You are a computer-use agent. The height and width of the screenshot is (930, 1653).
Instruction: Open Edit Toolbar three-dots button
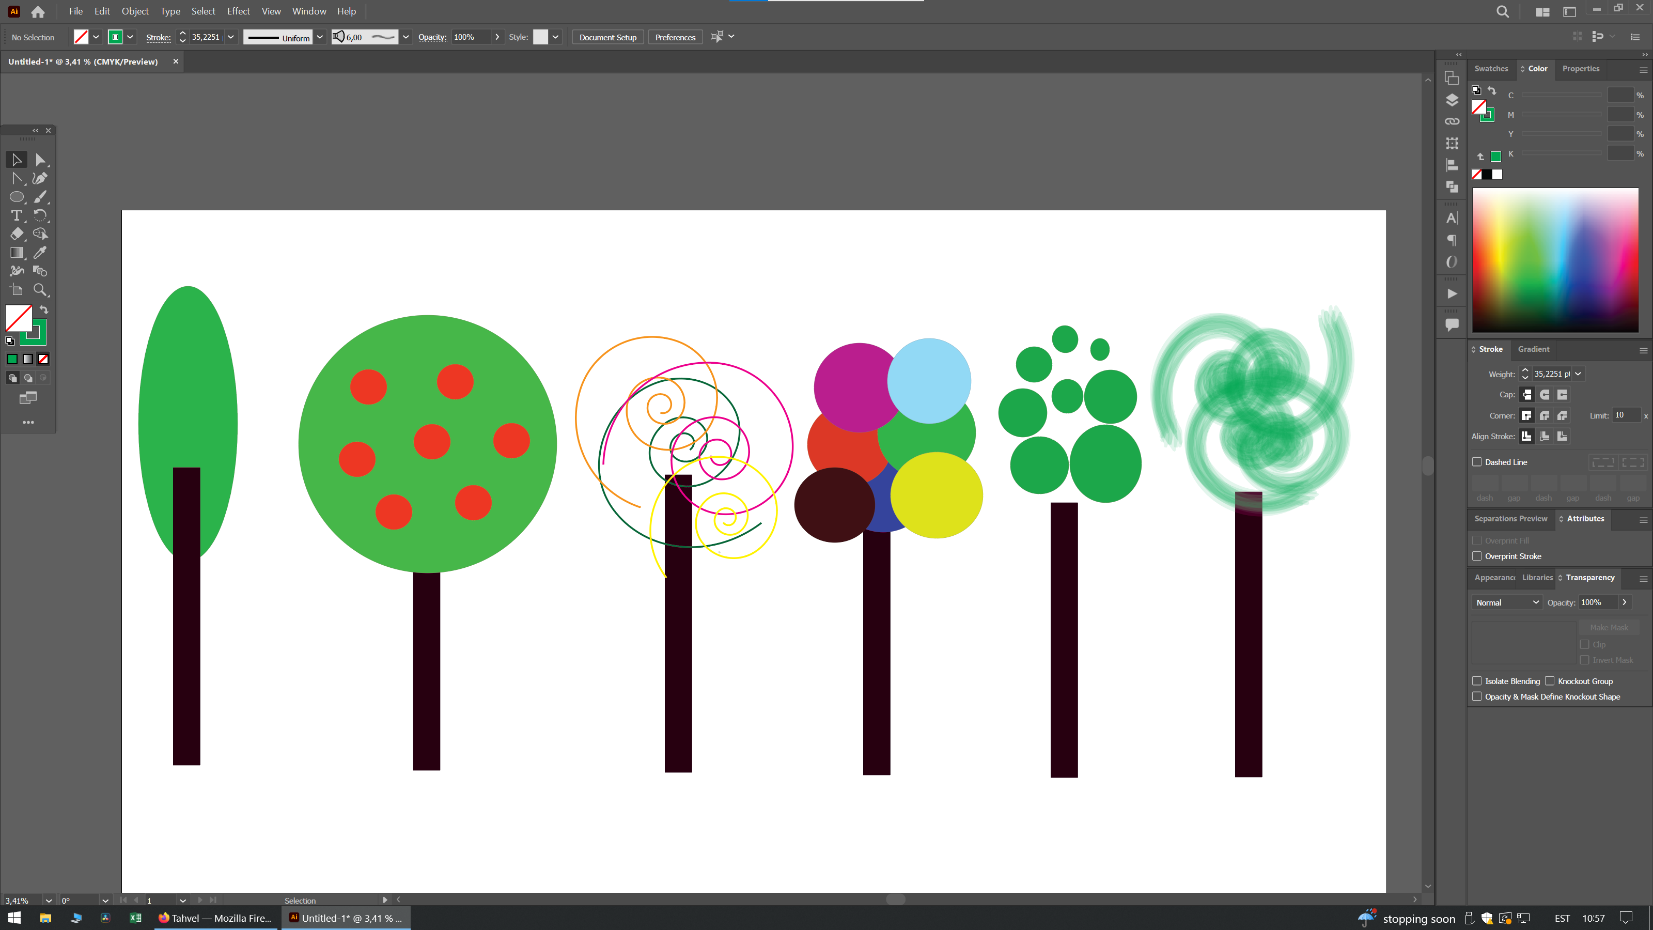(x=28, y=422)
